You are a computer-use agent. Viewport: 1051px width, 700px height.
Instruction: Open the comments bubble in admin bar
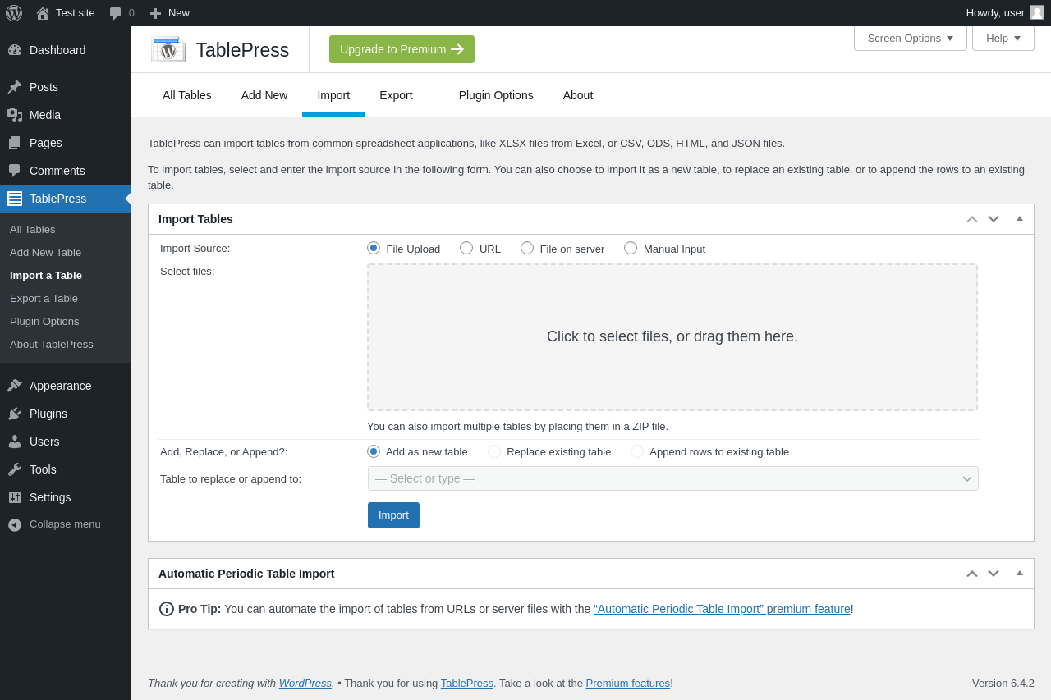tap(116, 13)
